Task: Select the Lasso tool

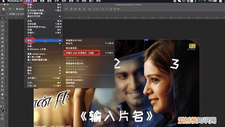Action: [x=2, y=26]
